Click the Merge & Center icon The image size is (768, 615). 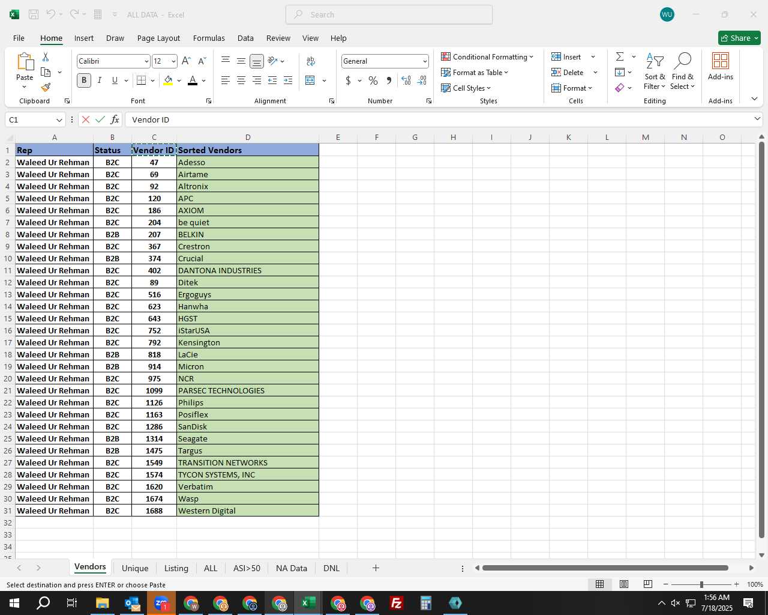click(310, 80)
